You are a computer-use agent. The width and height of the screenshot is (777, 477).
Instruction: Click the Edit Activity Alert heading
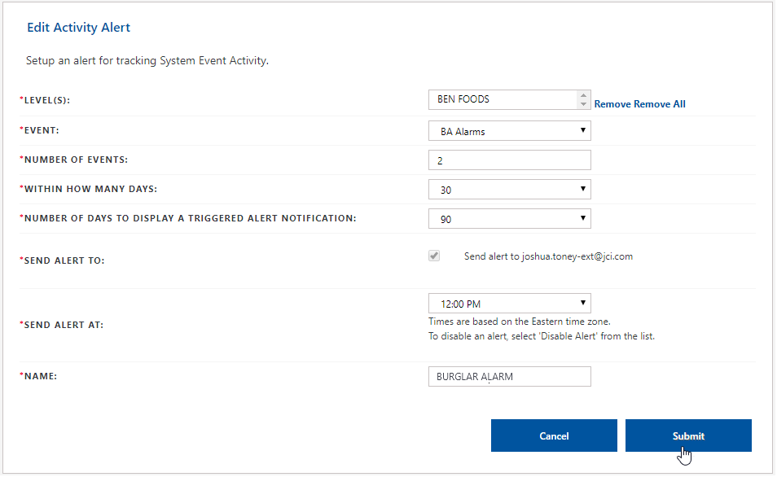[x=78, y=28]
